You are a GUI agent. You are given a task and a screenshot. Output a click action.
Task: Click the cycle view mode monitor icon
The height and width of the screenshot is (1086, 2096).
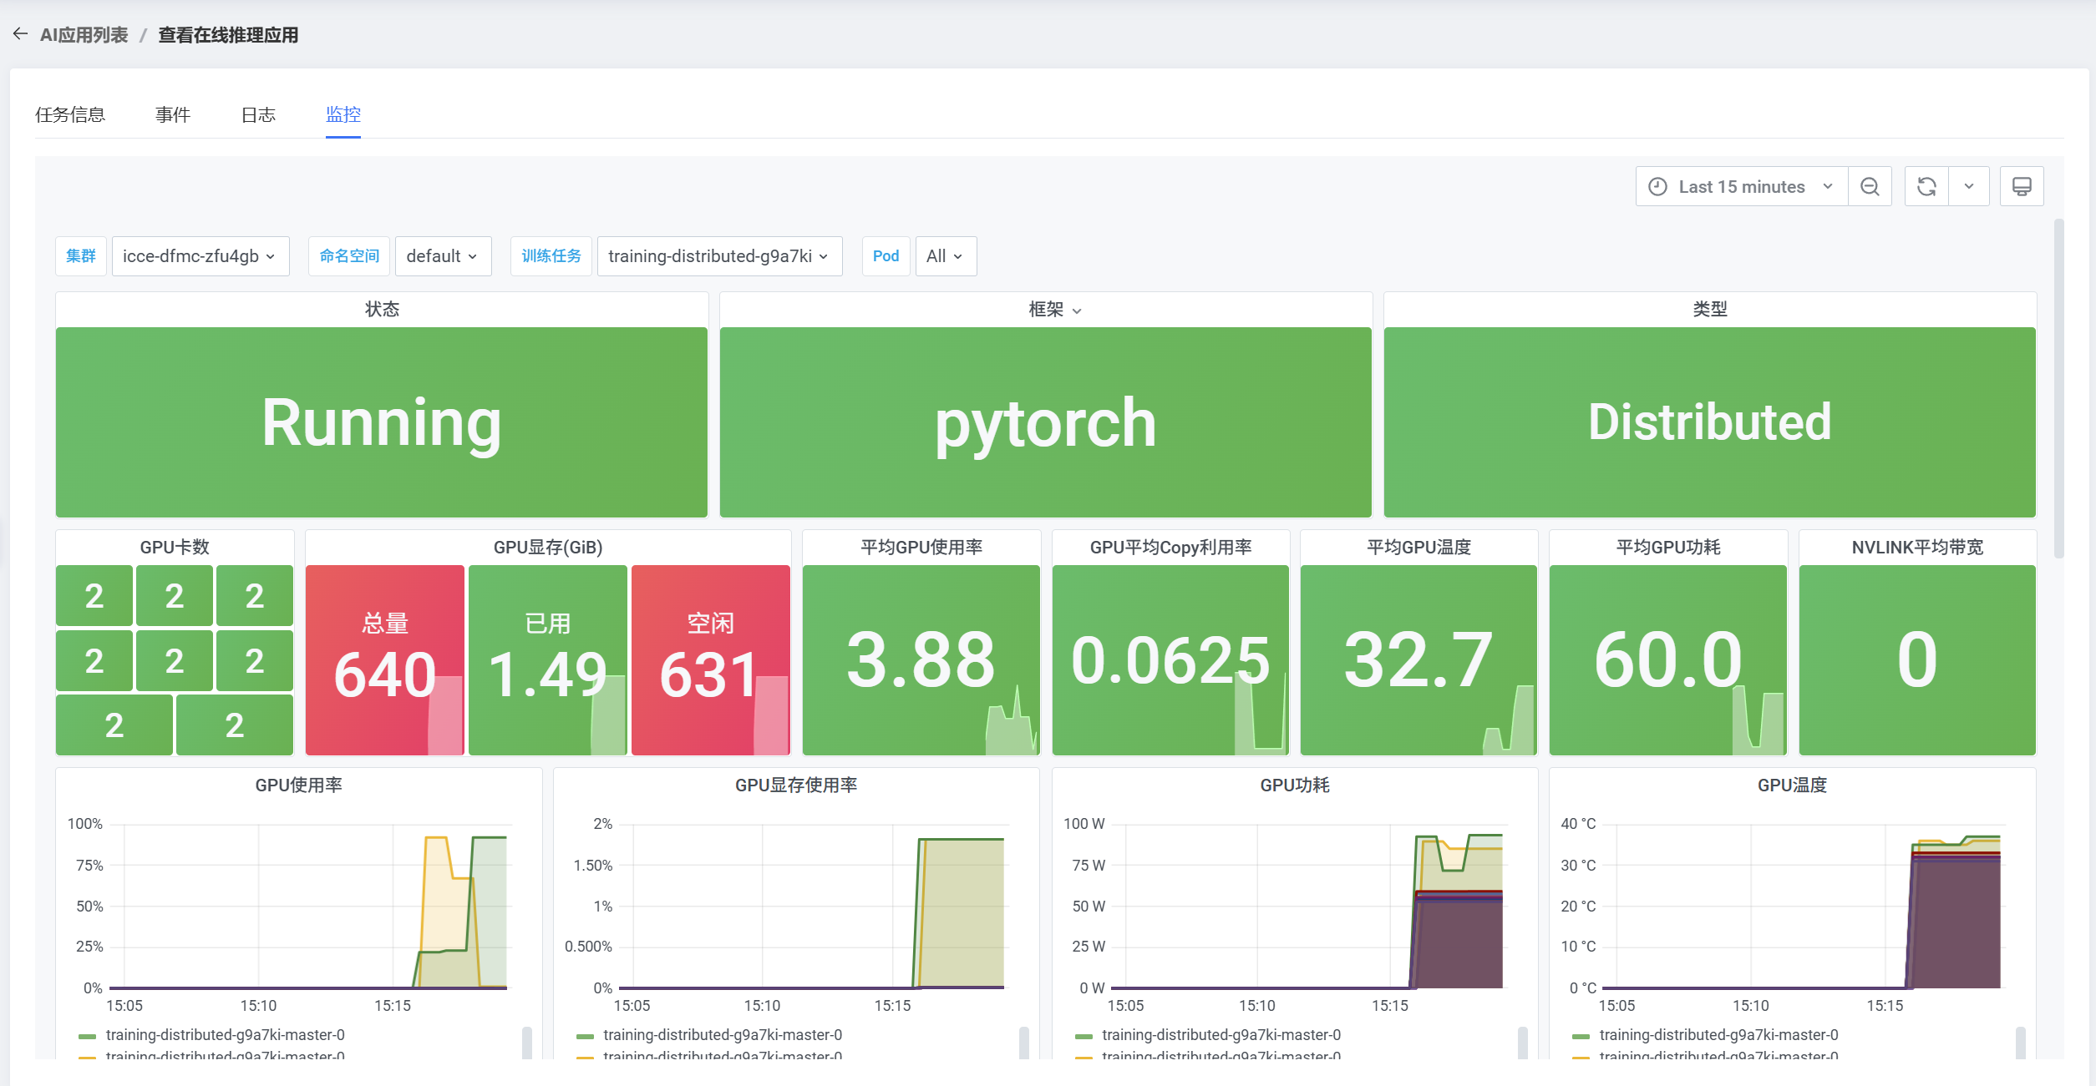pyautogui.click(x=2022, y=187)
